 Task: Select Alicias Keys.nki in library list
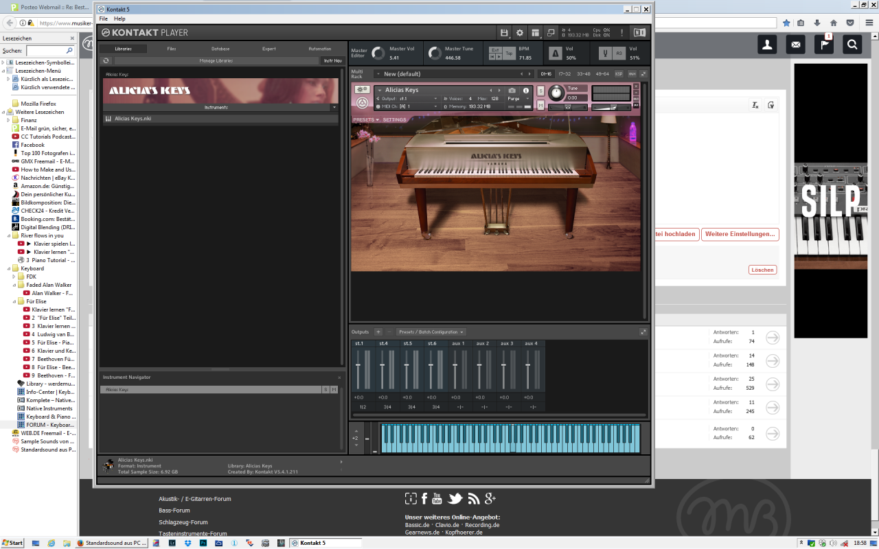pyautogui.click(x=220, y=119)
